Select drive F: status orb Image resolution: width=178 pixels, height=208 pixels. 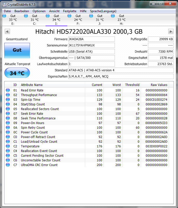pyautogui.click(x=69, y=16)
